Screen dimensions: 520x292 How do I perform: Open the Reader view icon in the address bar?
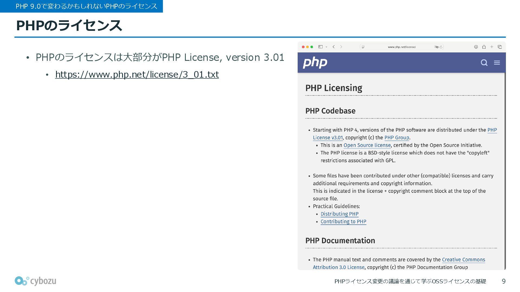363,47
